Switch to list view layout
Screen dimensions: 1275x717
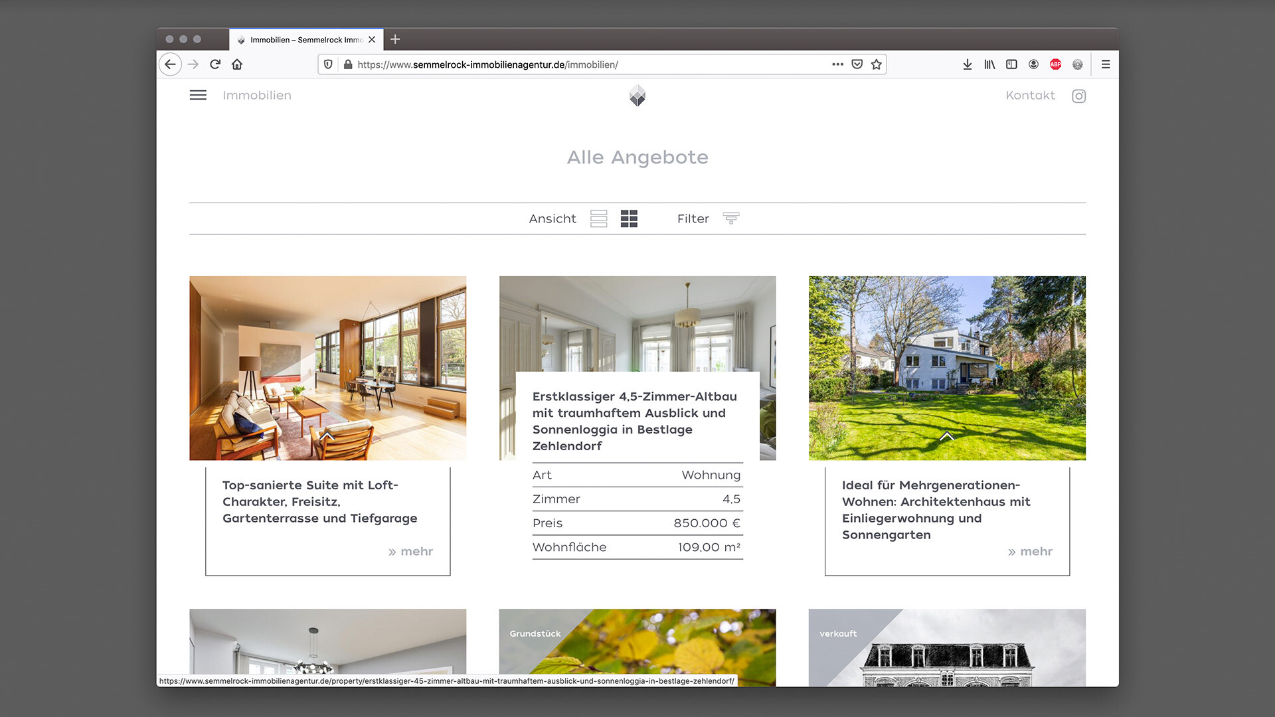598,218
